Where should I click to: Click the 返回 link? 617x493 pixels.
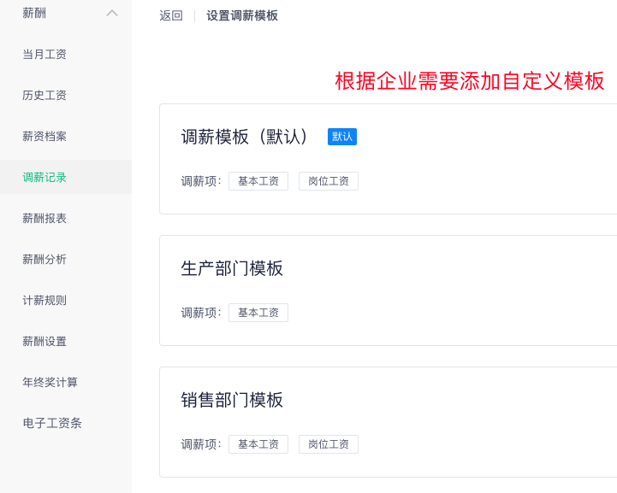(x=171, y=15)
